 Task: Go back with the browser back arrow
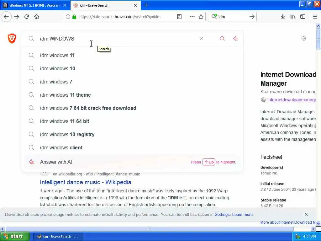click(x=6, y=17)
